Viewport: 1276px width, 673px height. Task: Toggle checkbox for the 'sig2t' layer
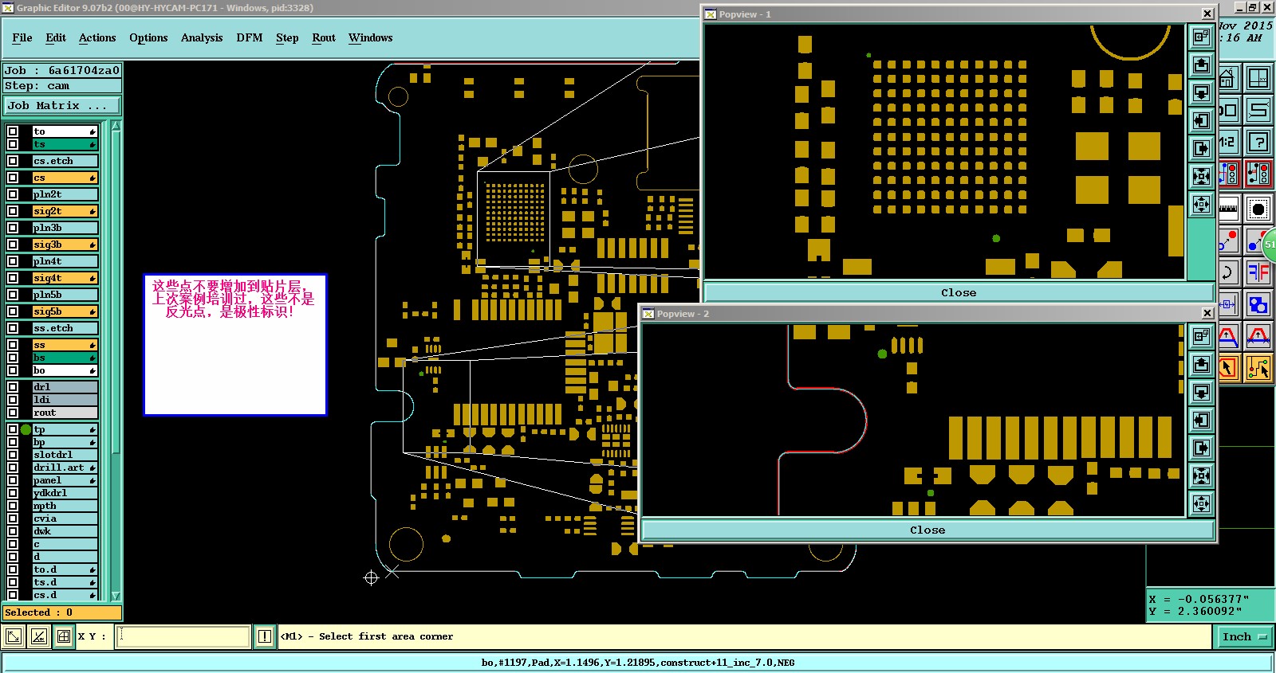click(13, 211)
